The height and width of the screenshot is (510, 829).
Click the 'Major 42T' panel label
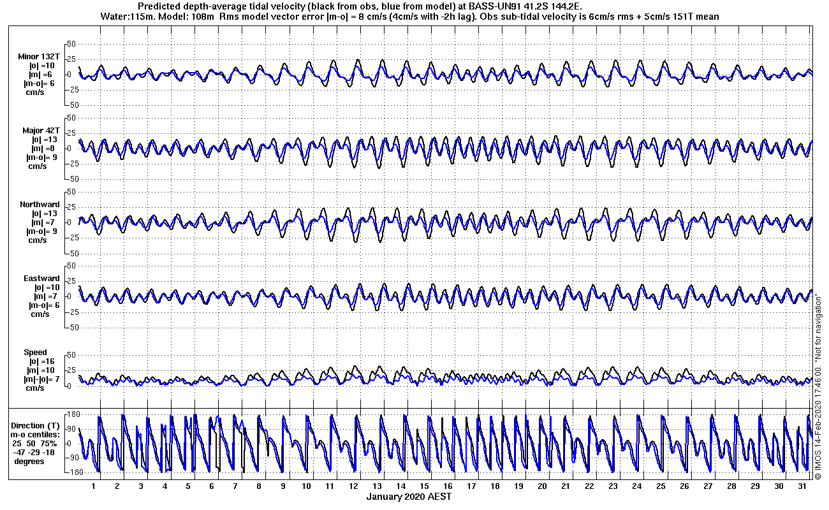[40, 131]
